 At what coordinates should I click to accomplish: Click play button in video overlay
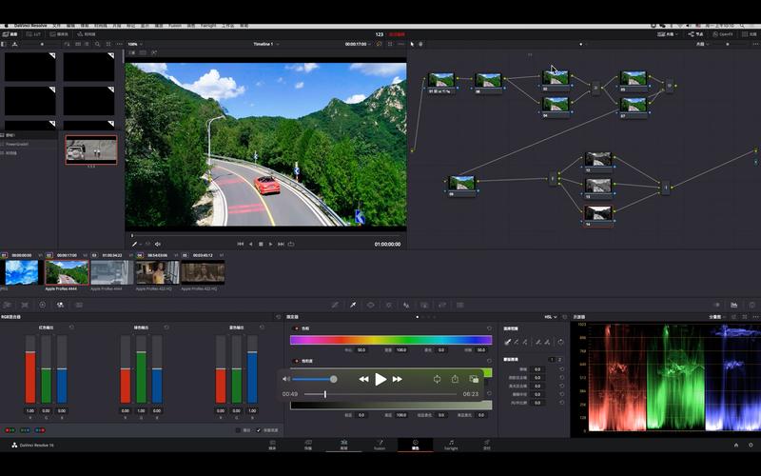(380, 379)
